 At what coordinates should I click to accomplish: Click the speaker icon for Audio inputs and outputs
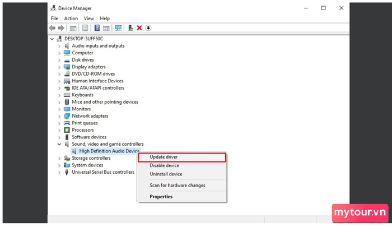[67, 46]
